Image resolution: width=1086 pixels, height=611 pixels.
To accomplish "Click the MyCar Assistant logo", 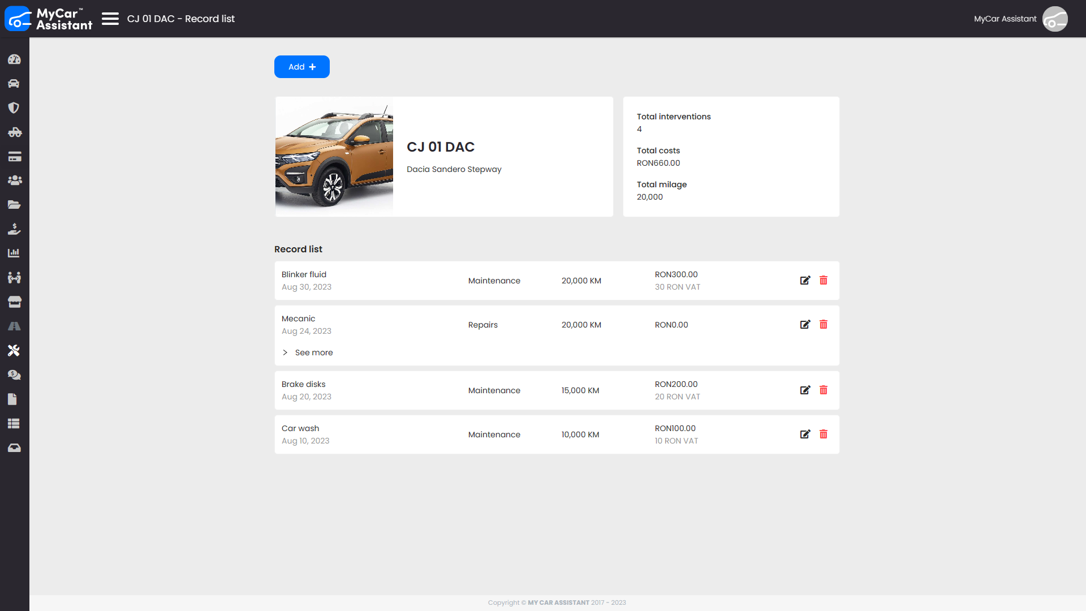I will 49,19.
